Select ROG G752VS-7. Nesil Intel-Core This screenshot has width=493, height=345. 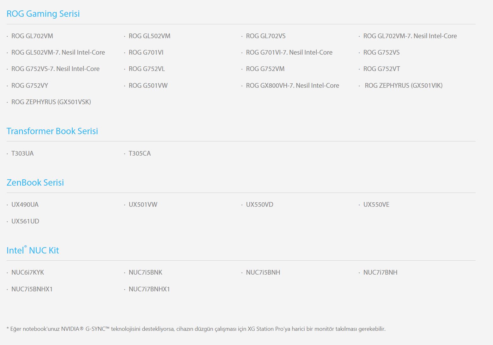[x=55, y=69]
